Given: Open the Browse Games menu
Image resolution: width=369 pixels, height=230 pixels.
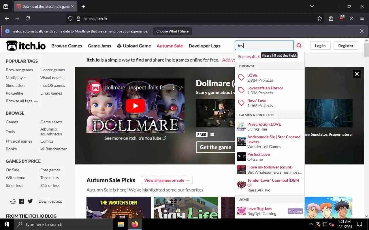Looking at the screenshot, I should (67, 46).
